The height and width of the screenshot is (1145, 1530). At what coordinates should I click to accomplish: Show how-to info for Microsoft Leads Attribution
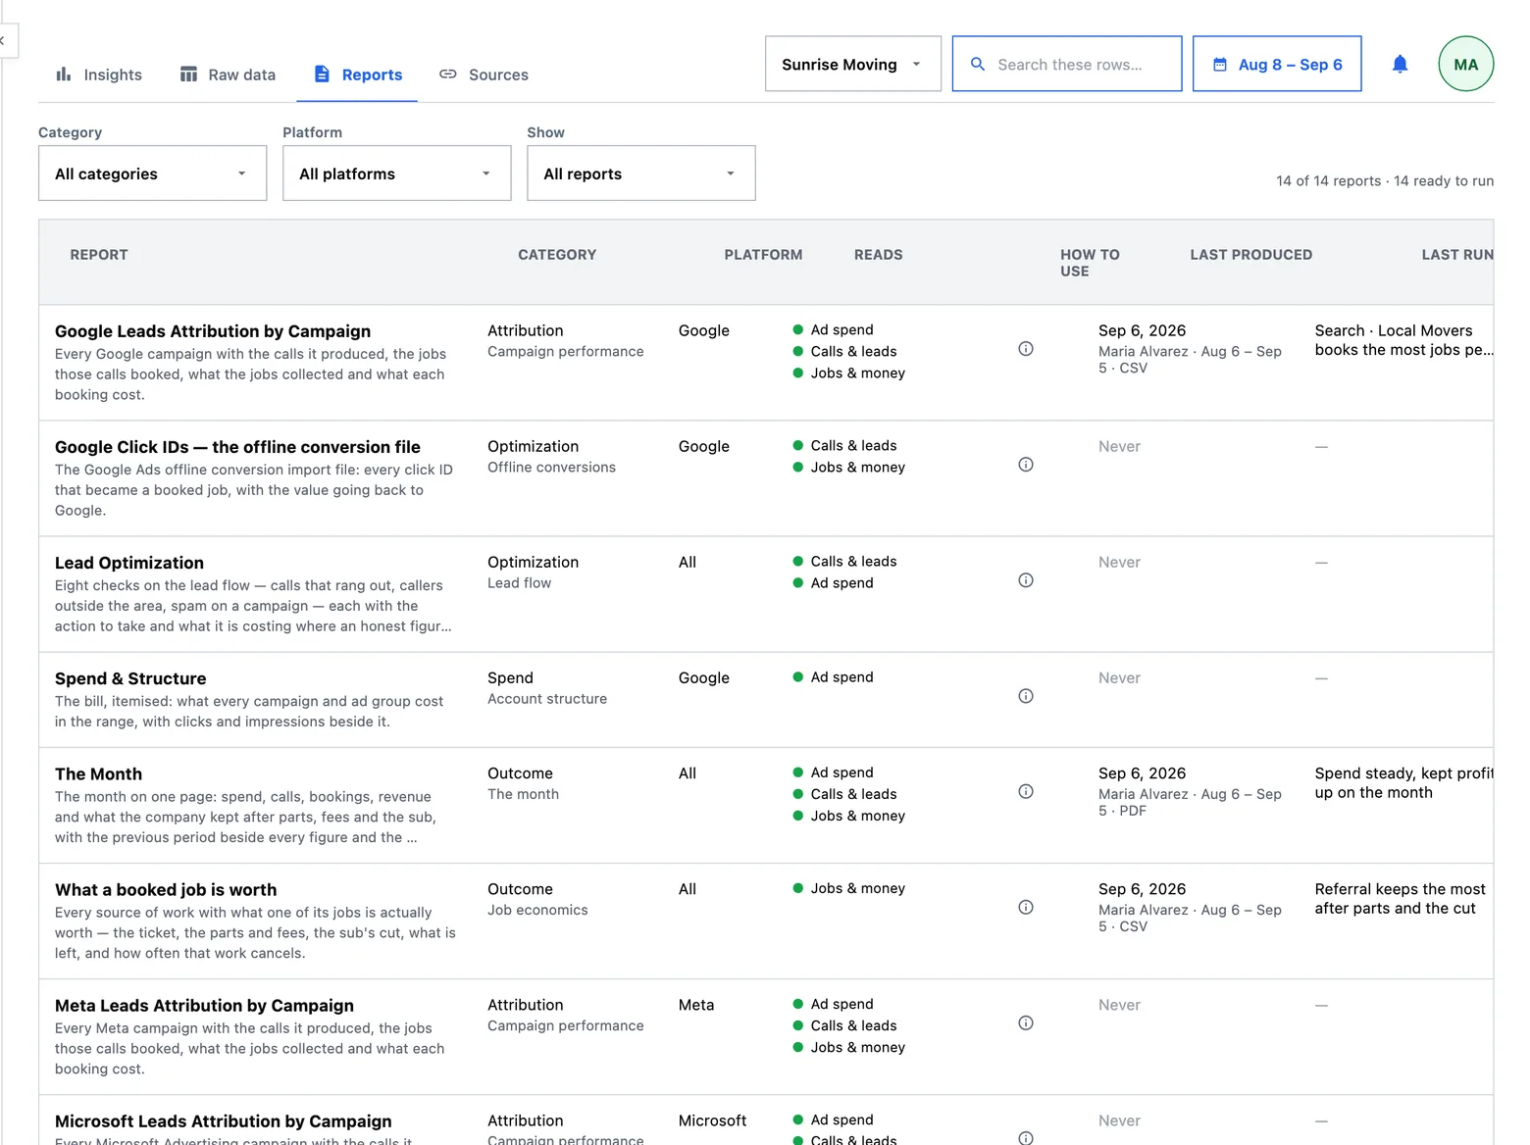(1026, 1137)
